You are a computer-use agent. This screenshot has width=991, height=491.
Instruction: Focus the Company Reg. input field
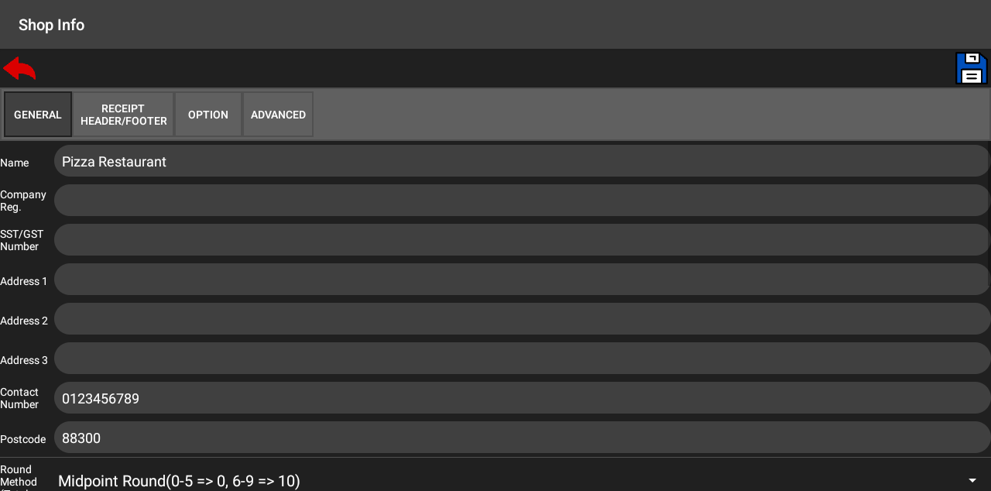(x=521, y=201)
